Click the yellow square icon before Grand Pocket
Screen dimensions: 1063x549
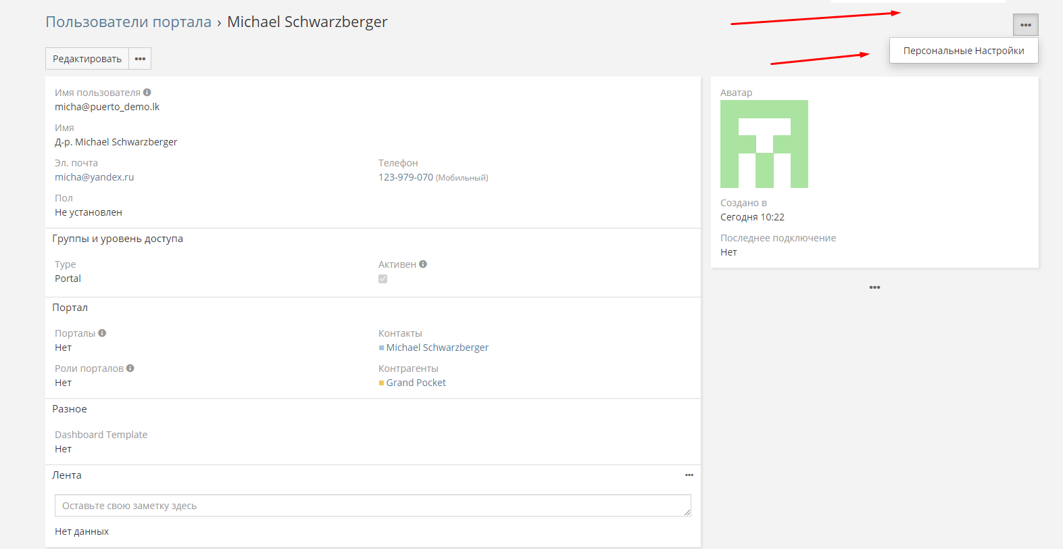[x=381, y=383]
